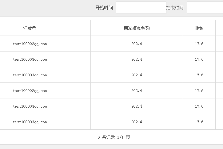Select first row test10000@qq.com consumer cell

point(30,44)
